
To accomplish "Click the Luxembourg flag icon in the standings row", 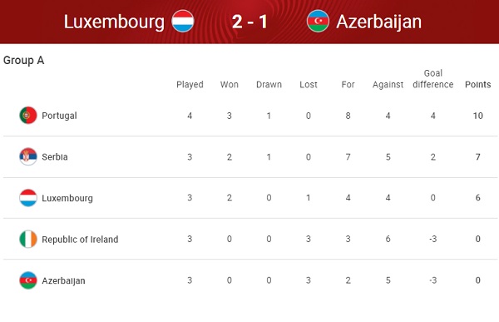I will (x=28, y=198).
